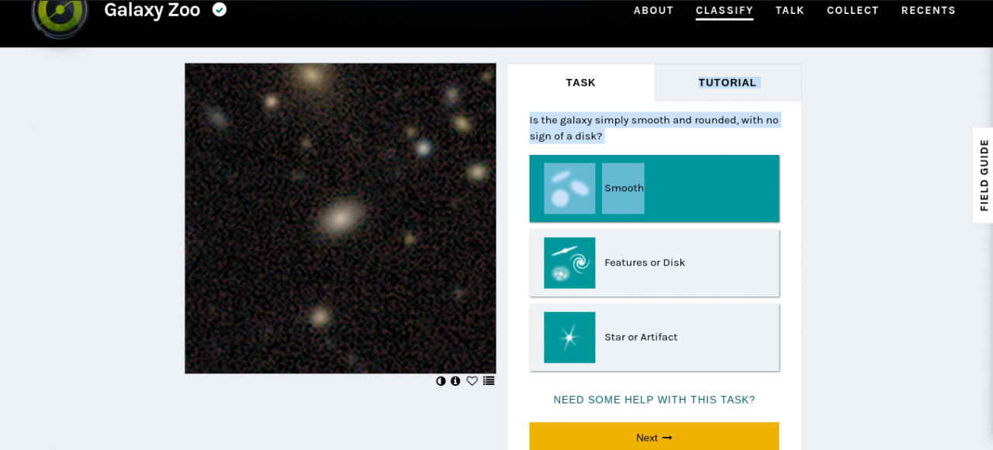Viewport: 993px width, 450px height.
Task: Choose the Star or Artifact answer
Action: (654, 337)
